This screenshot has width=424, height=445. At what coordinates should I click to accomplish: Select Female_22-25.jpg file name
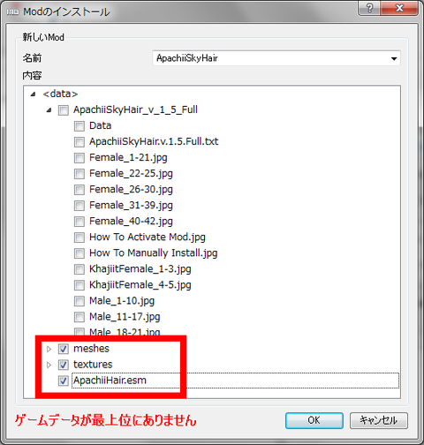point(131,174)
